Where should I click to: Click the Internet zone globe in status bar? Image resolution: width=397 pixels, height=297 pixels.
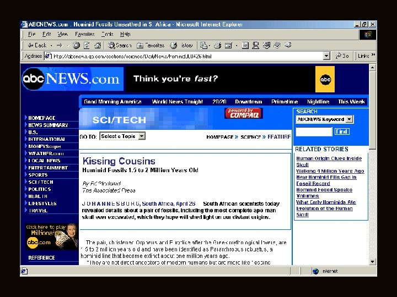(316, 271)
